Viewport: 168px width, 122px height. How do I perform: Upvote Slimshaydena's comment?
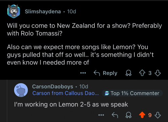pos(142,73)
